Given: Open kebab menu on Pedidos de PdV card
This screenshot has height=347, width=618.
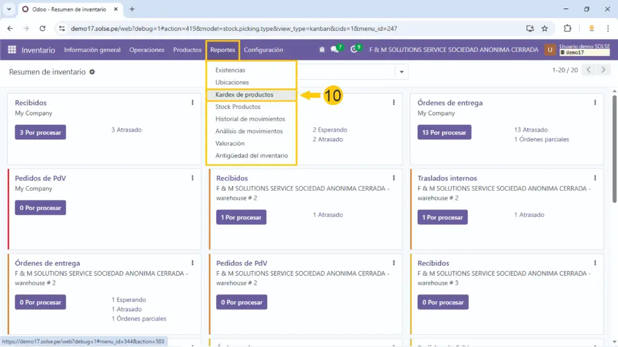Looking at the screenshot, I should 193,178.
